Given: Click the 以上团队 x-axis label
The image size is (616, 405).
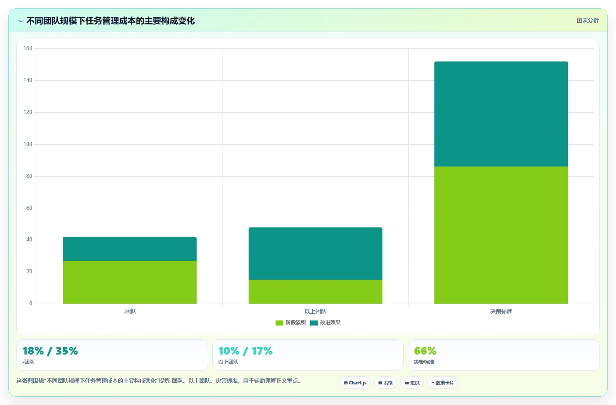Looking at the screenshot, I should coord(316,311).
